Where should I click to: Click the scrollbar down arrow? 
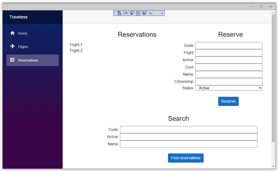[273, 166]
